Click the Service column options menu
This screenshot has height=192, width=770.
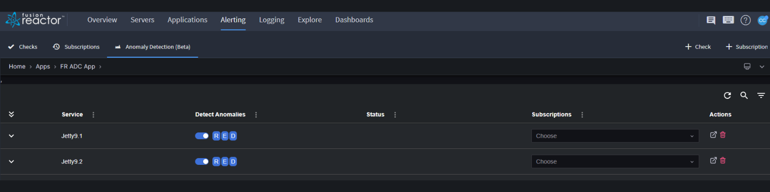(93, 115)
